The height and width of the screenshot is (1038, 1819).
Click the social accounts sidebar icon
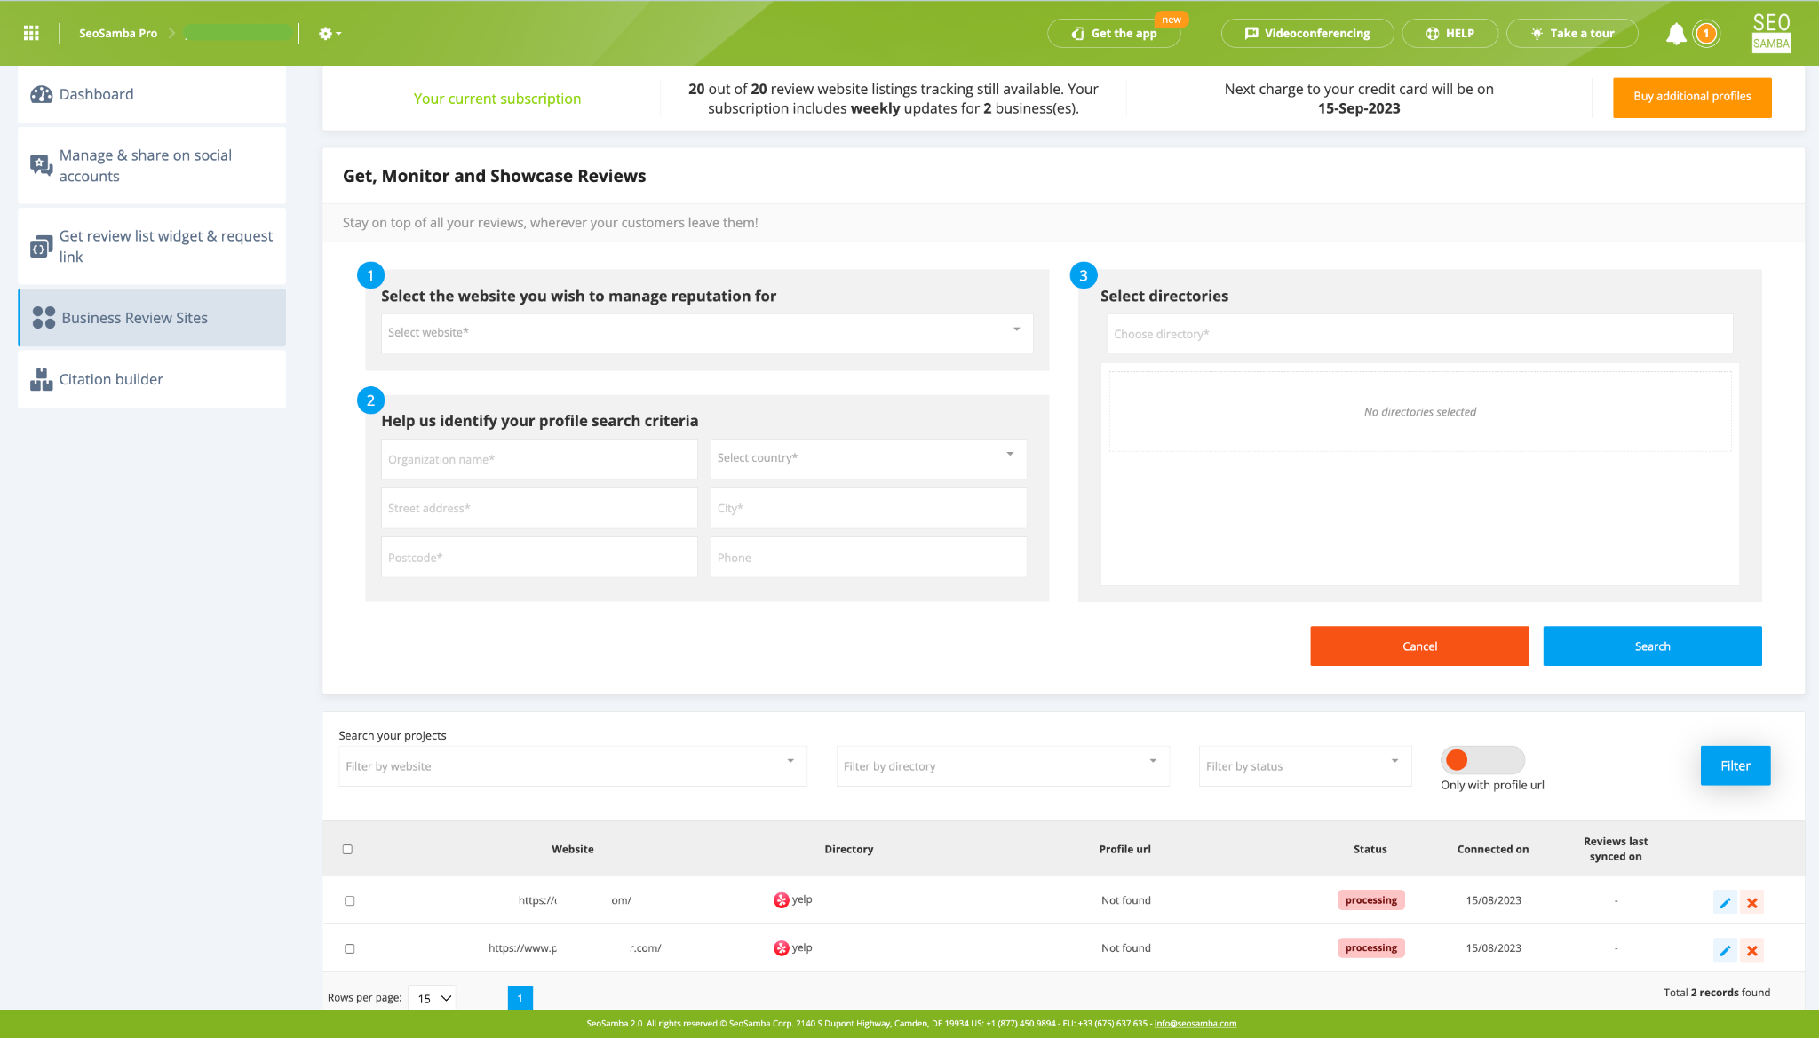point(41,165)
